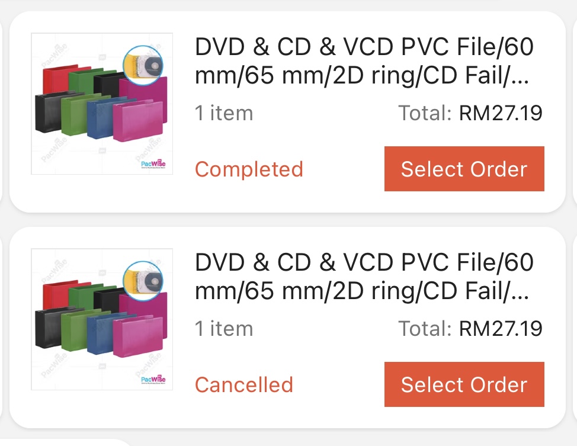Select Order for the Cancelled purchase
Screen dimensions: 577x446
464,384
